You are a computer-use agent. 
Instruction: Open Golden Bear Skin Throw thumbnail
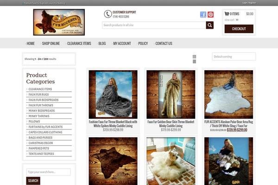pyautogui.click(x=171, y=94)
